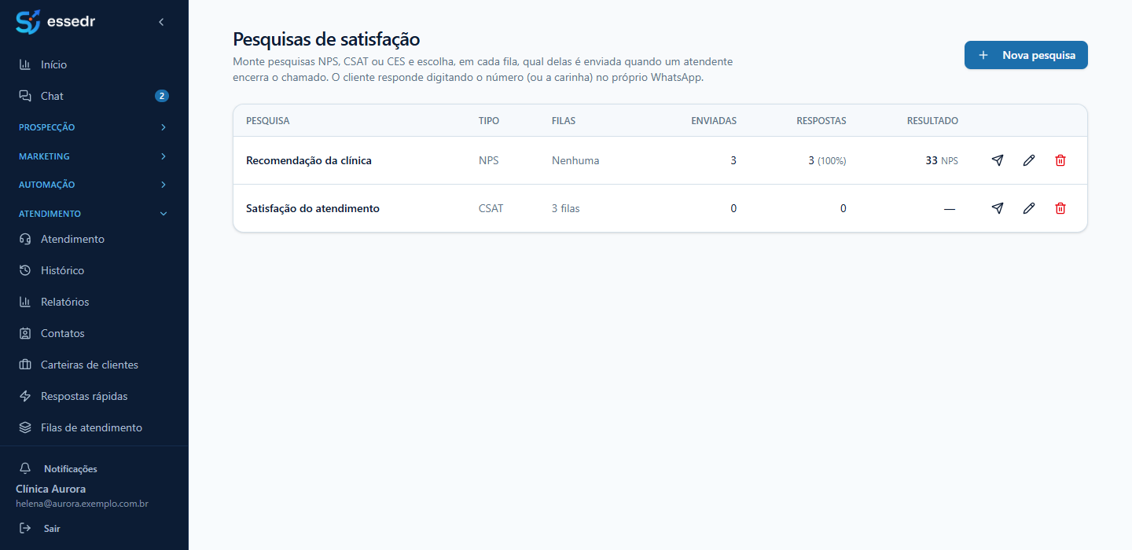Click the Contatos address book icon

(25, 333)
